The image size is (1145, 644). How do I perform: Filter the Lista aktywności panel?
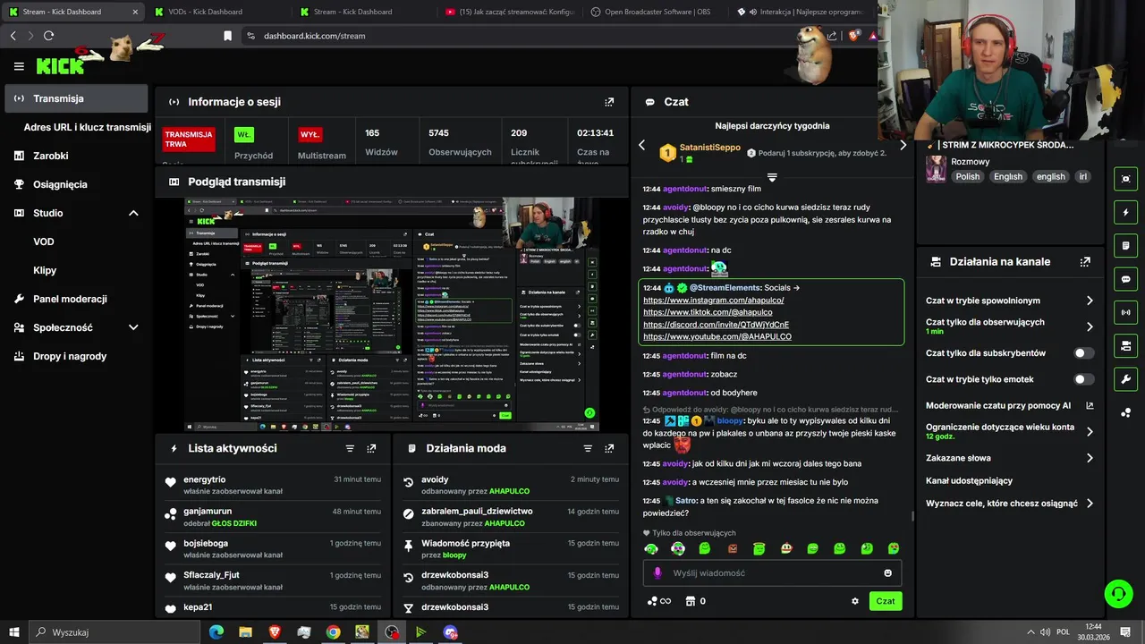pyautogui.click(x=350, y=448)
